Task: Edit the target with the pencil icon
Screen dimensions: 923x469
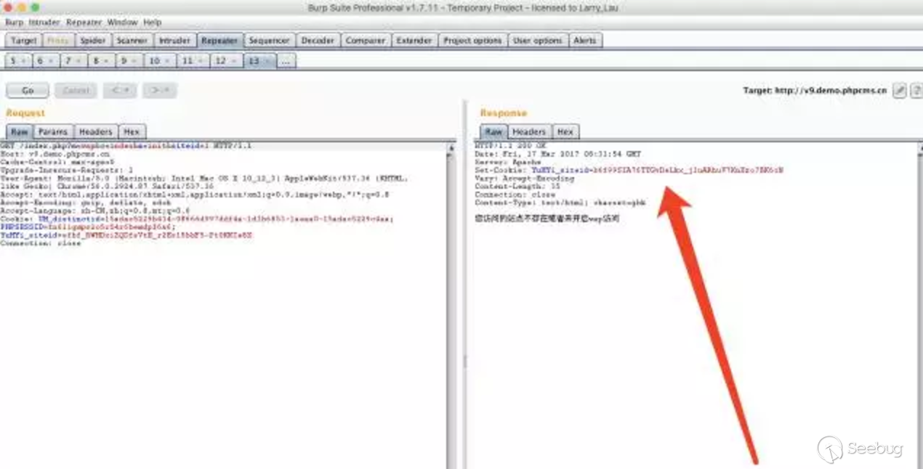Action: pyautogui.click(x=900, y=91)
